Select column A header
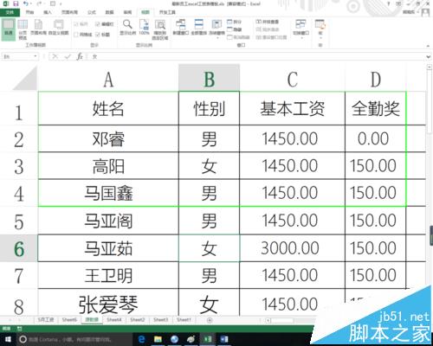Screen dimensions: 433x346 pos(108,79)
